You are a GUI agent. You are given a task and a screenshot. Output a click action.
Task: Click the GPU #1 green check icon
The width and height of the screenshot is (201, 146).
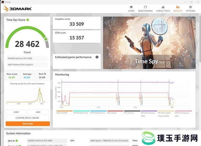click(x=17, y=141)
